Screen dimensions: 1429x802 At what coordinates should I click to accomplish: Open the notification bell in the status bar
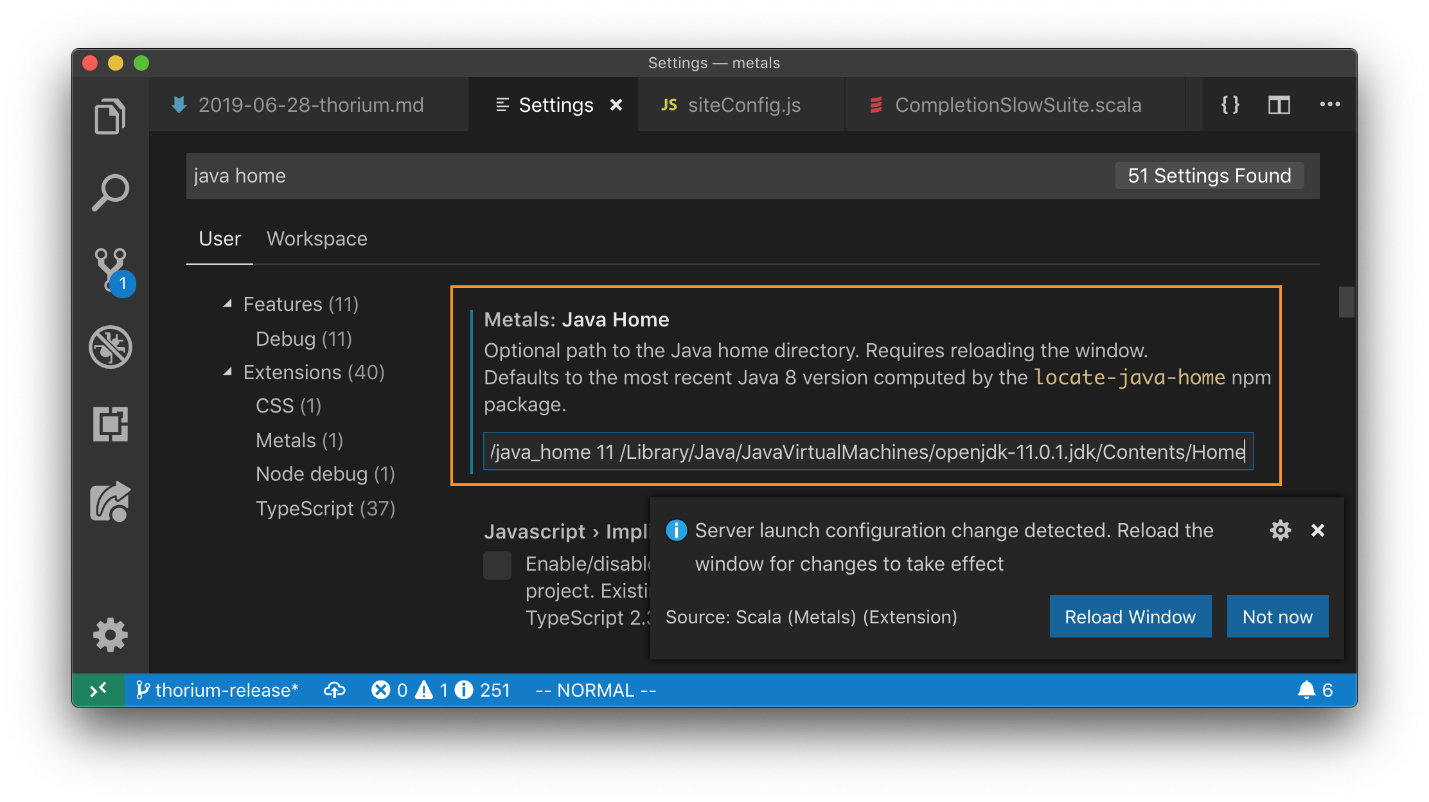[x=1306, y=690]
